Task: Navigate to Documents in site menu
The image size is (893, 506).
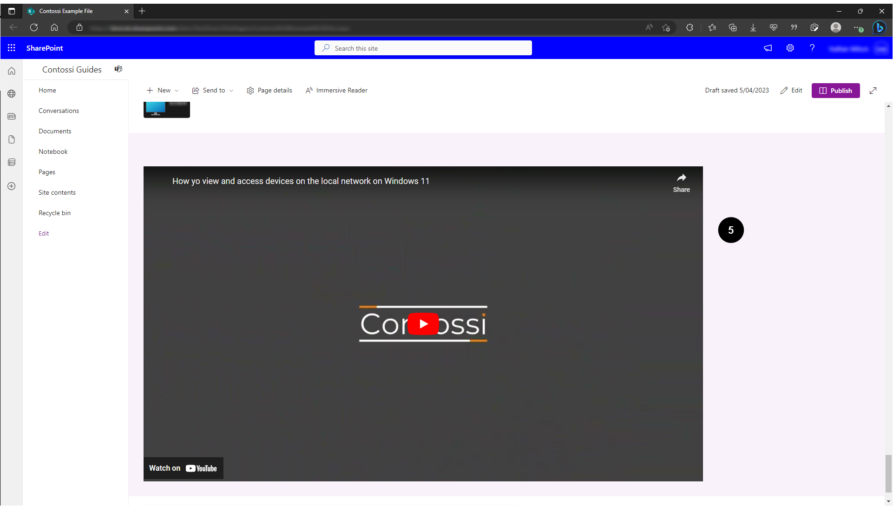Action: tap(55, 131)
